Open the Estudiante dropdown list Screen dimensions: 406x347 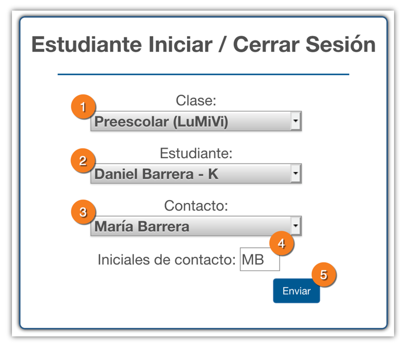191,174
